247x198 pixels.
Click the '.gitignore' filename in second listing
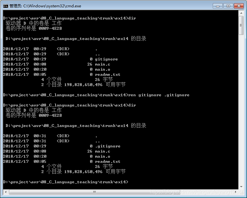pyautogui.click(x=108, y=146)
